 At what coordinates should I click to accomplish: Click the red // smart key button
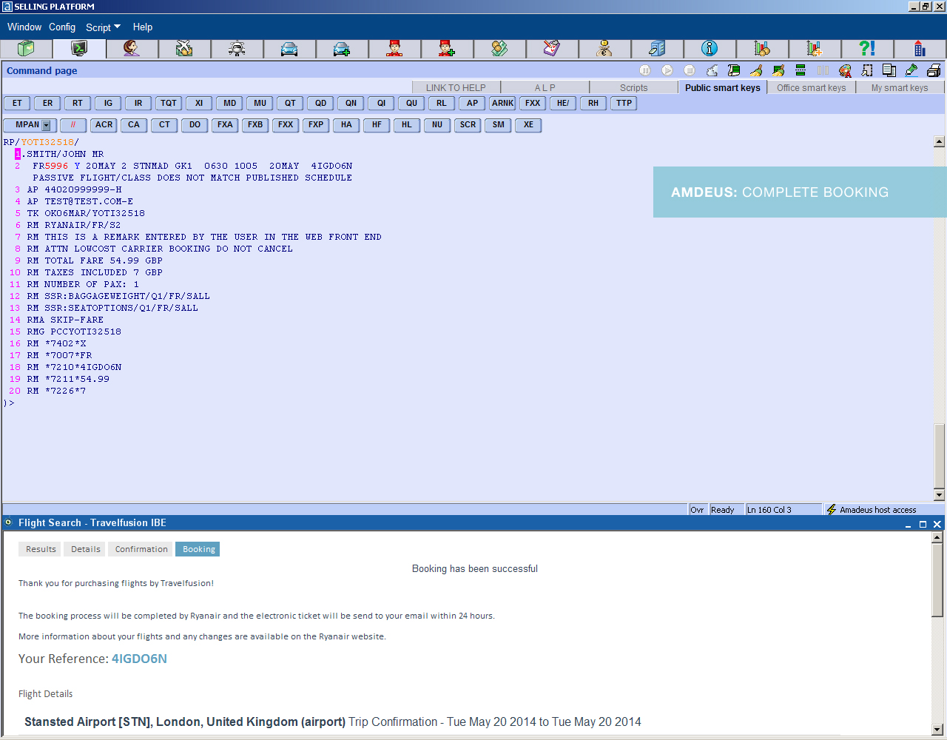(x=73, y=125)
